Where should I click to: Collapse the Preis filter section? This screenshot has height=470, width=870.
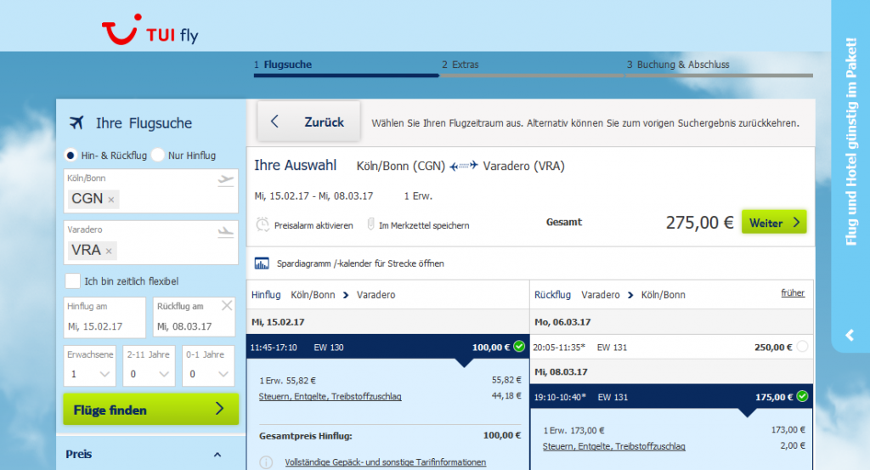[x=217, y=455]
